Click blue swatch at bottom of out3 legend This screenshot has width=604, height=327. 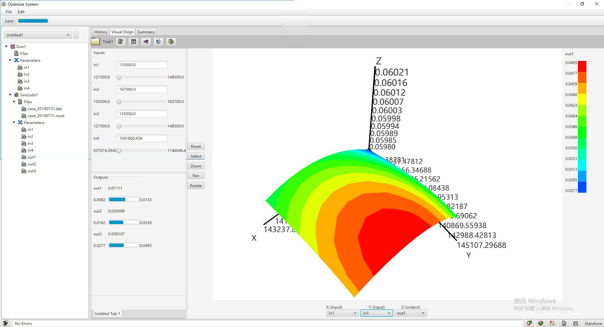[x=582, y=187]
